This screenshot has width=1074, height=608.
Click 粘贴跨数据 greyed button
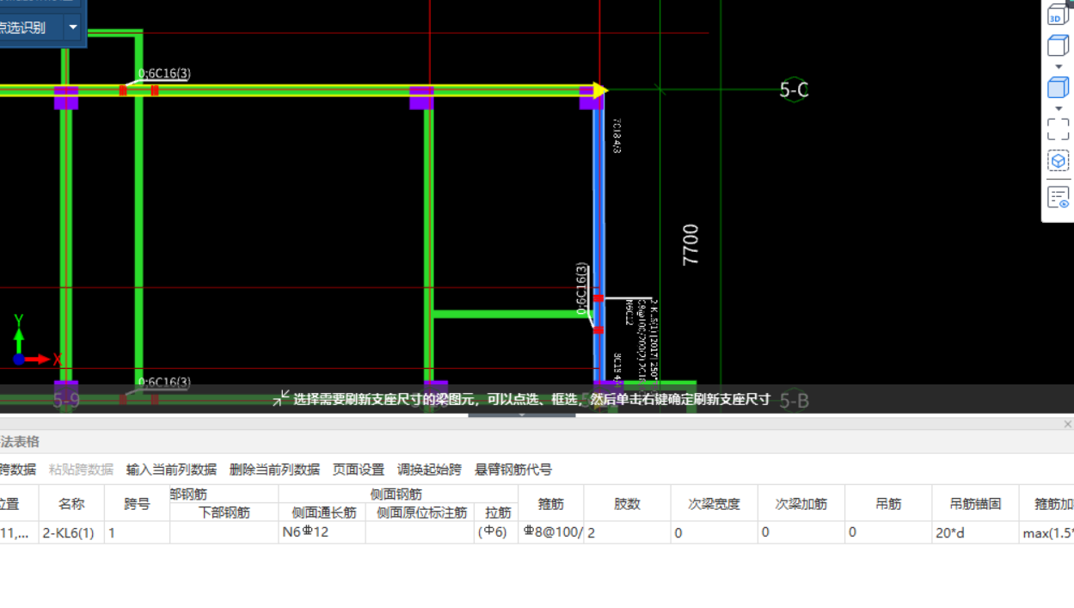pyautogui.click(x=81, y=470)
